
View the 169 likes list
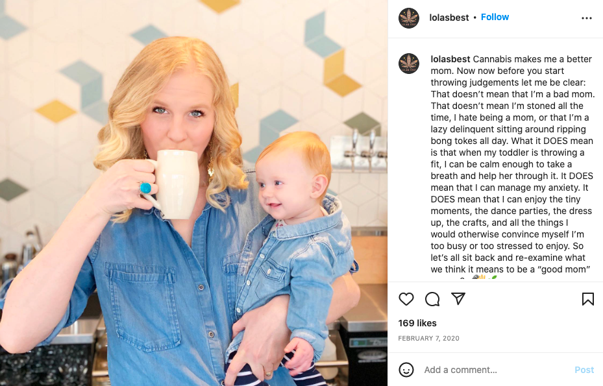pos(417,323)
